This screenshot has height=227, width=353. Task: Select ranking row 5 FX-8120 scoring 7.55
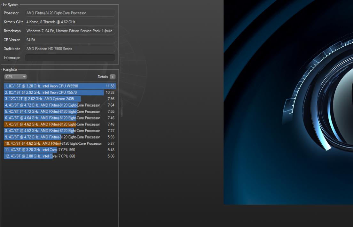click(60, 111)
